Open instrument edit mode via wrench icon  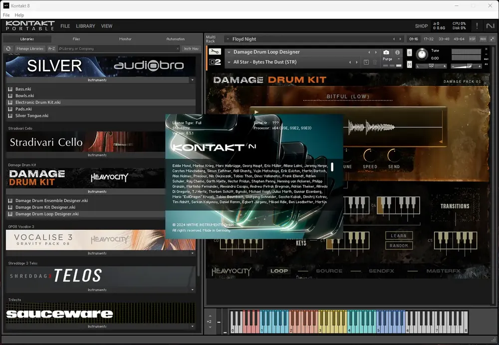(x=215, y=51)
